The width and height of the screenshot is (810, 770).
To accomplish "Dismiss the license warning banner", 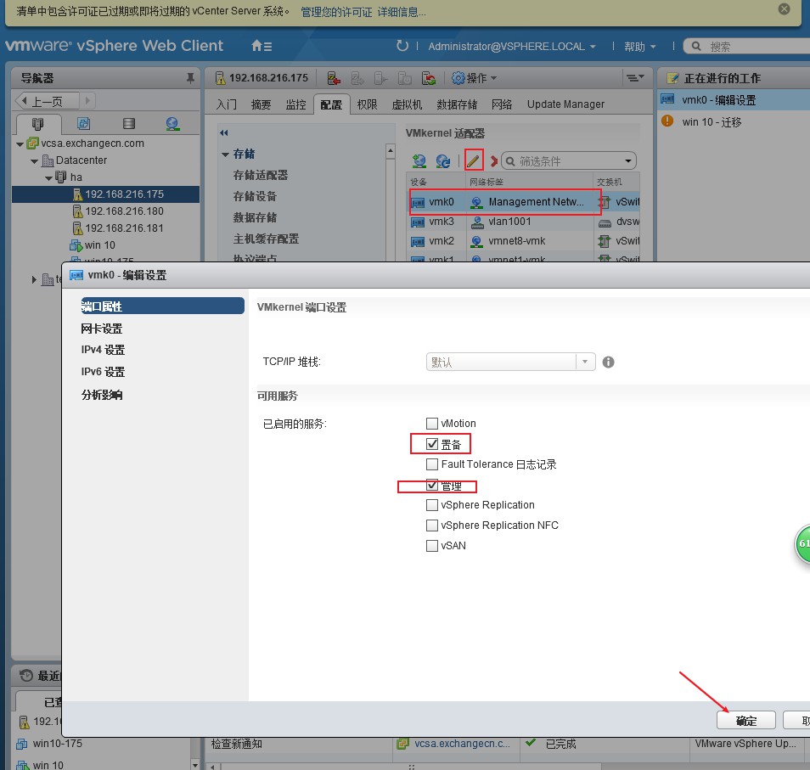I will [x=784, y=8].
